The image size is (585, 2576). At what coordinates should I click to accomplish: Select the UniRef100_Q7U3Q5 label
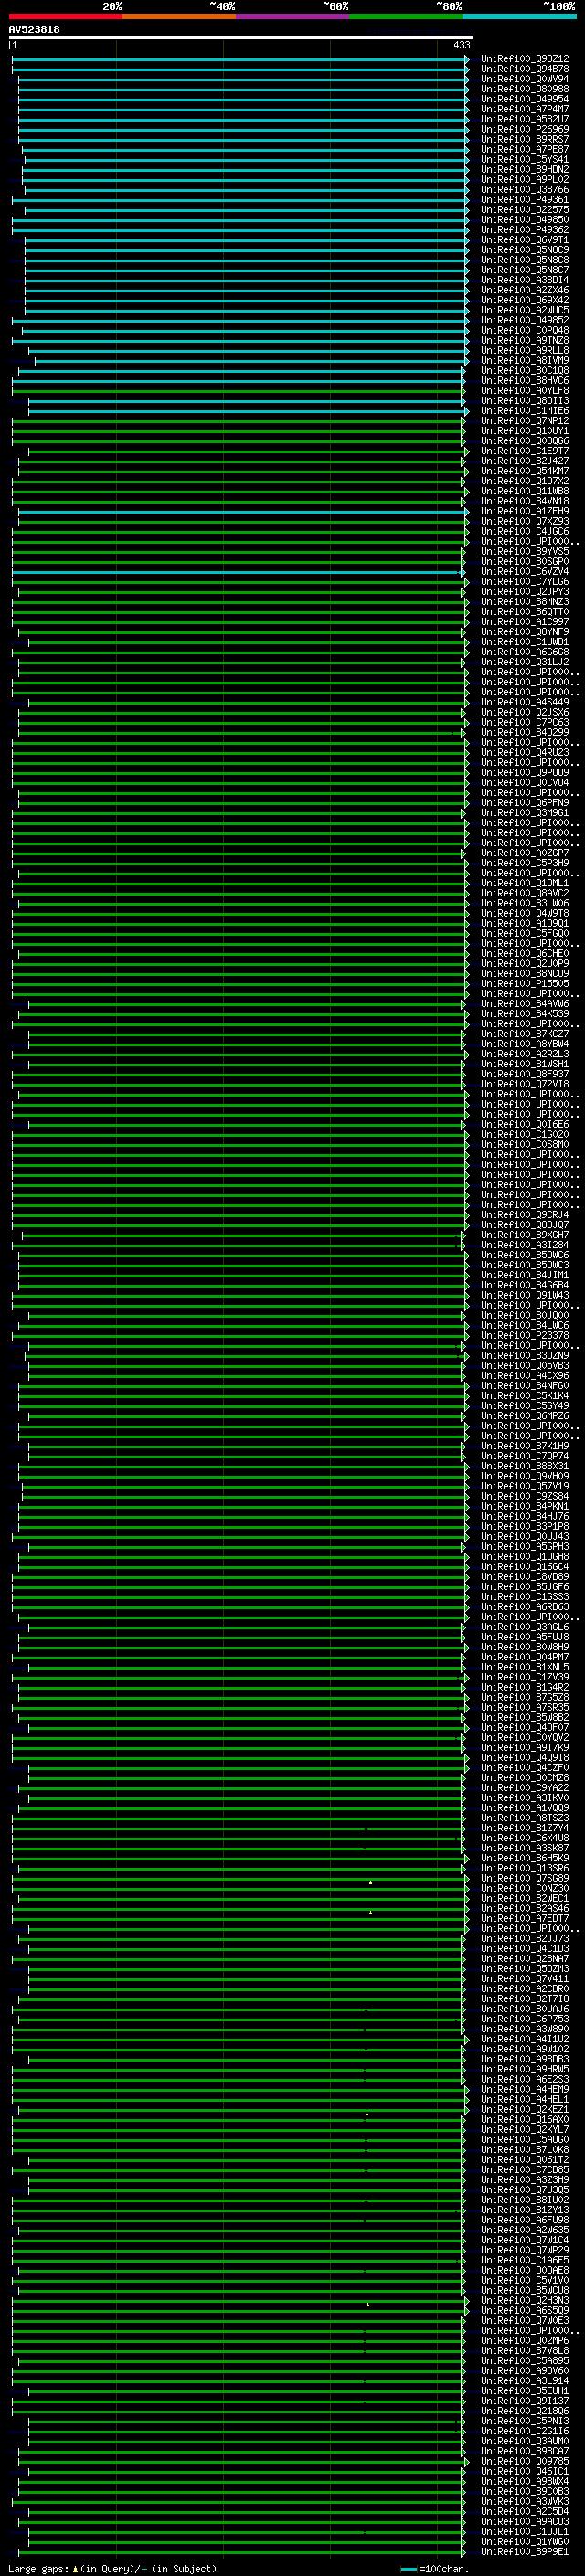click(x=525, y=2190)
